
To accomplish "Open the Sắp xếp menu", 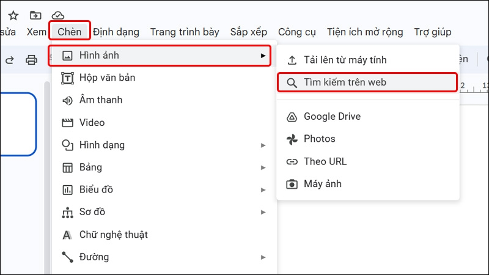I will point(249,32).
